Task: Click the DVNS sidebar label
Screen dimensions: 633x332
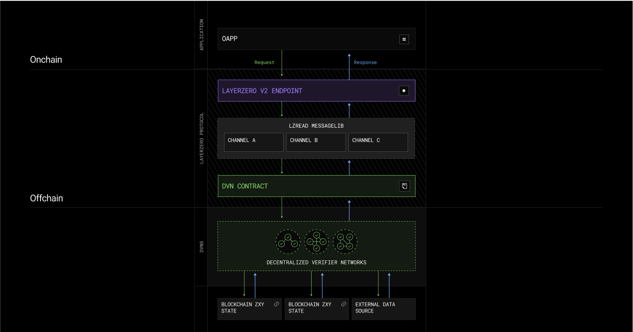Action: [201, 246]
